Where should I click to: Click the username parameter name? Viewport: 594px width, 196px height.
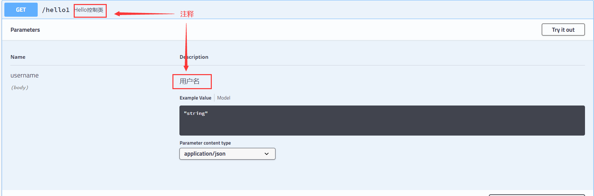(x=25, y=75)
